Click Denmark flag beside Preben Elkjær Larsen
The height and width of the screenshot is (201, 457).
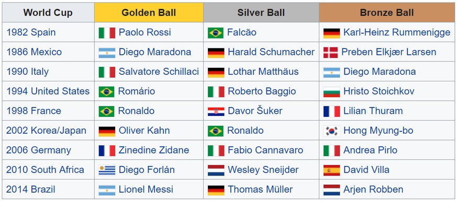330,52
